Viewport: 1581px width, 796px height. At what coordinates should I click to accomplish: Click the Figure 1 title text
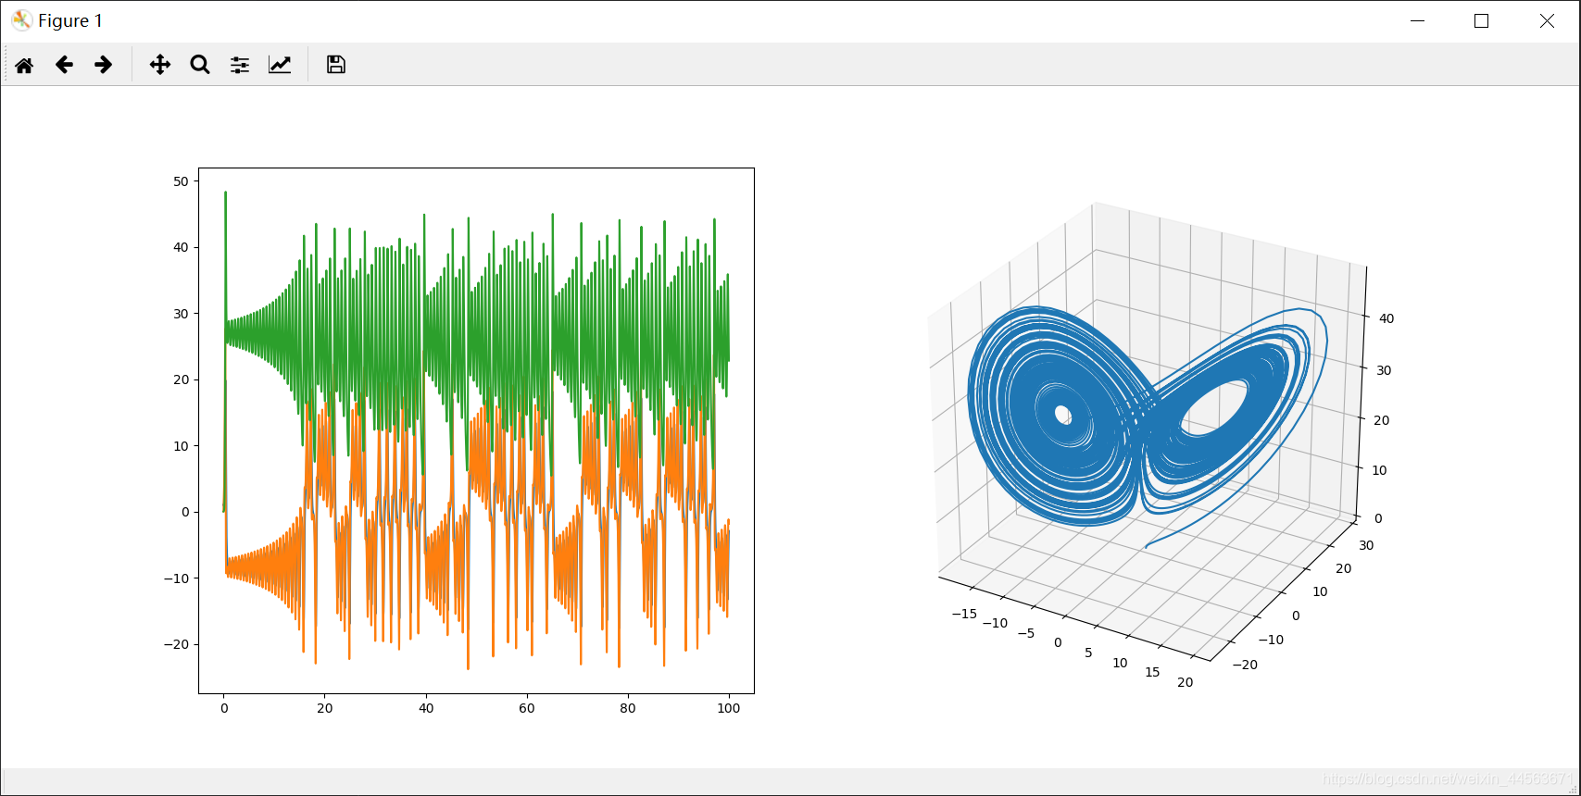(70, 20)
